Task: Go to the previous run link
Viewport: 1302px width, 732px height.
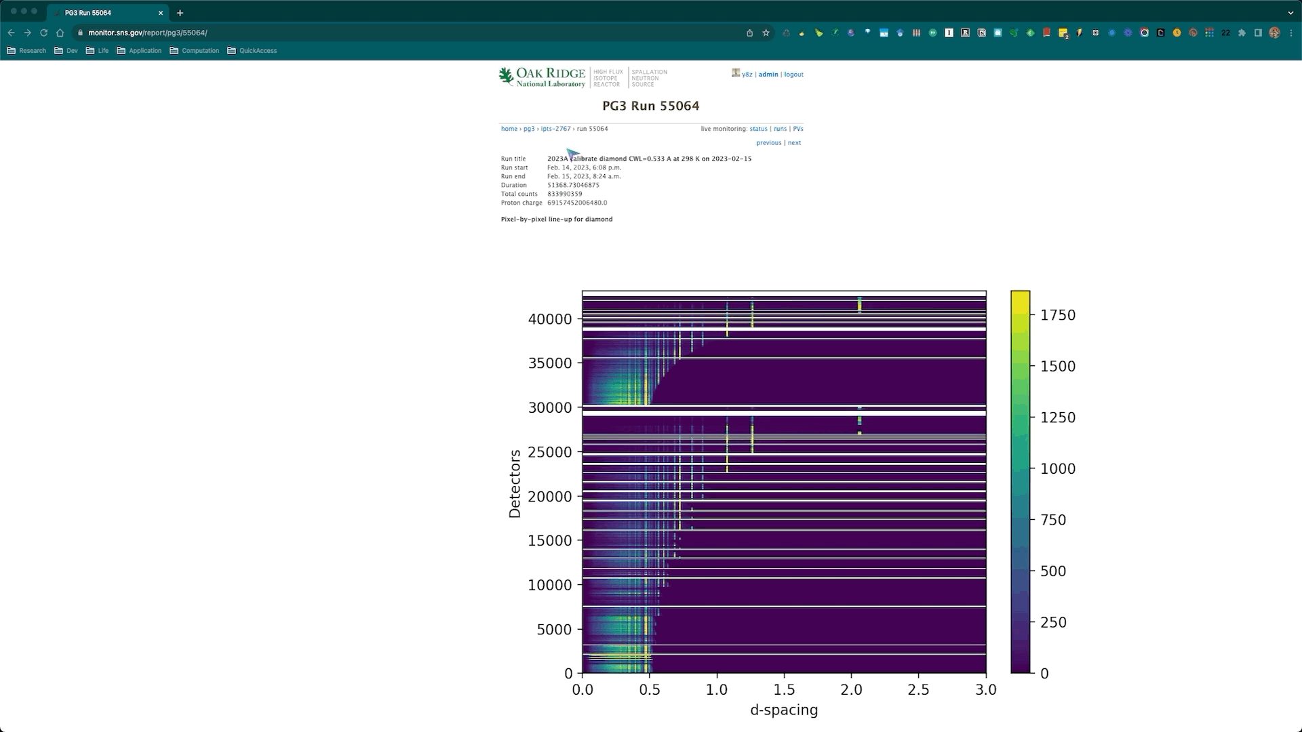Action: point(768,143)
